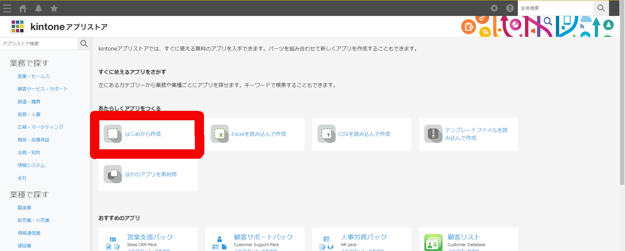Click the 顧客サポートパック icon
Screen dimensions: 625x251
click(x=220, y=244)
